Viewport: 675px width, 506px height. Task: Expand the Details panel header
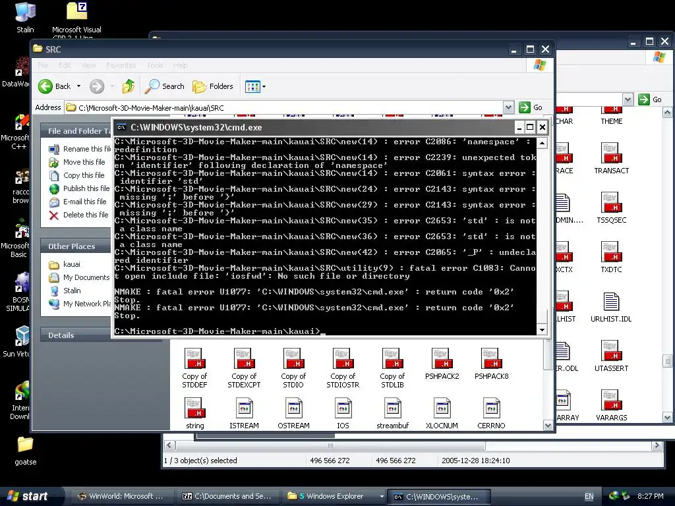[x=76, y=335]
